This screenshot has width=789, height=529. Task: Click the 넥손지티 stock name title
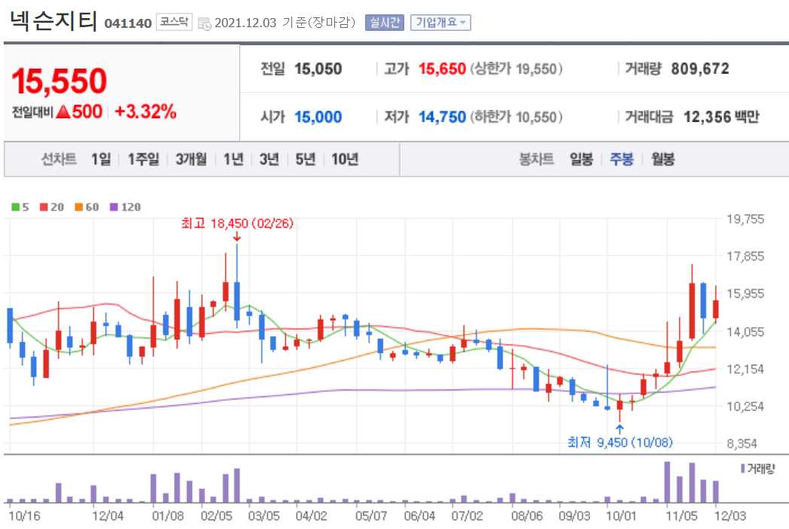(x=53, y=20)
